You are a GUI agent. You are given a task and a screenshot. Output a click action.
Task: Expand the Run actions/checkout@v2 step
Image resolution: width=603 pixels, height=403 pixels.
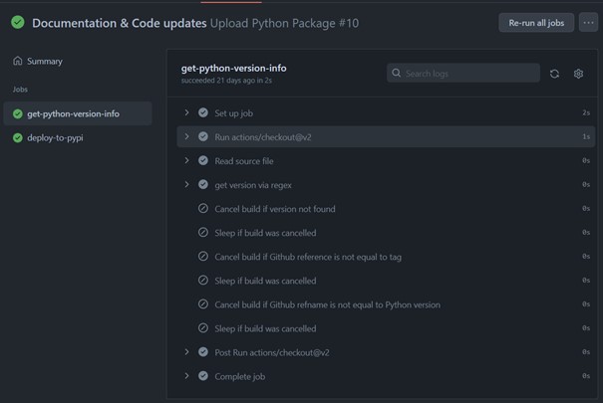(x=186, y=136)
